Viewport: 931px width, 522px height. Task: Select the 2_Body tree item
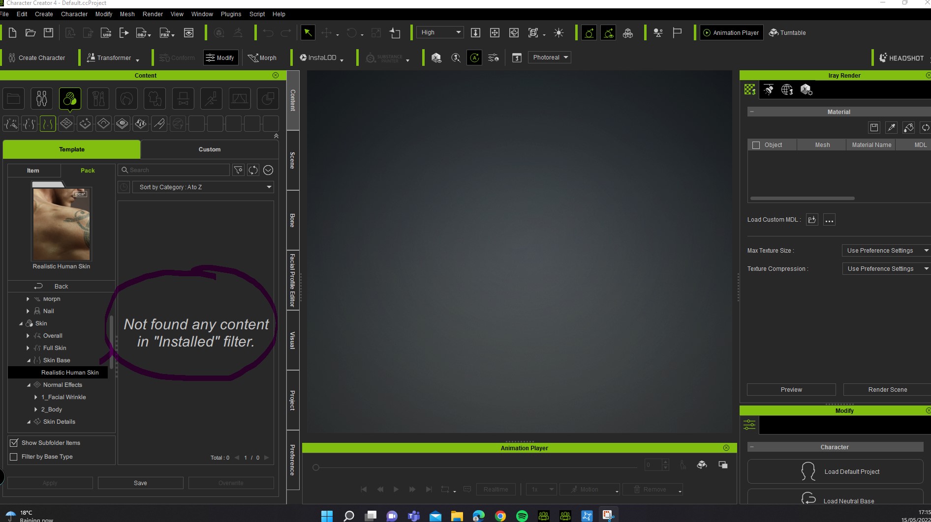[x=52, y=409]
